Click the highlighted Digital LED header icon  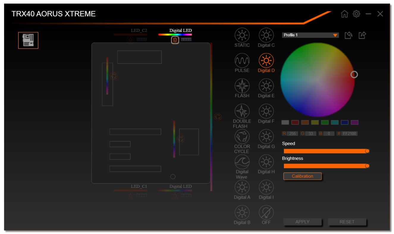(175, 40)
